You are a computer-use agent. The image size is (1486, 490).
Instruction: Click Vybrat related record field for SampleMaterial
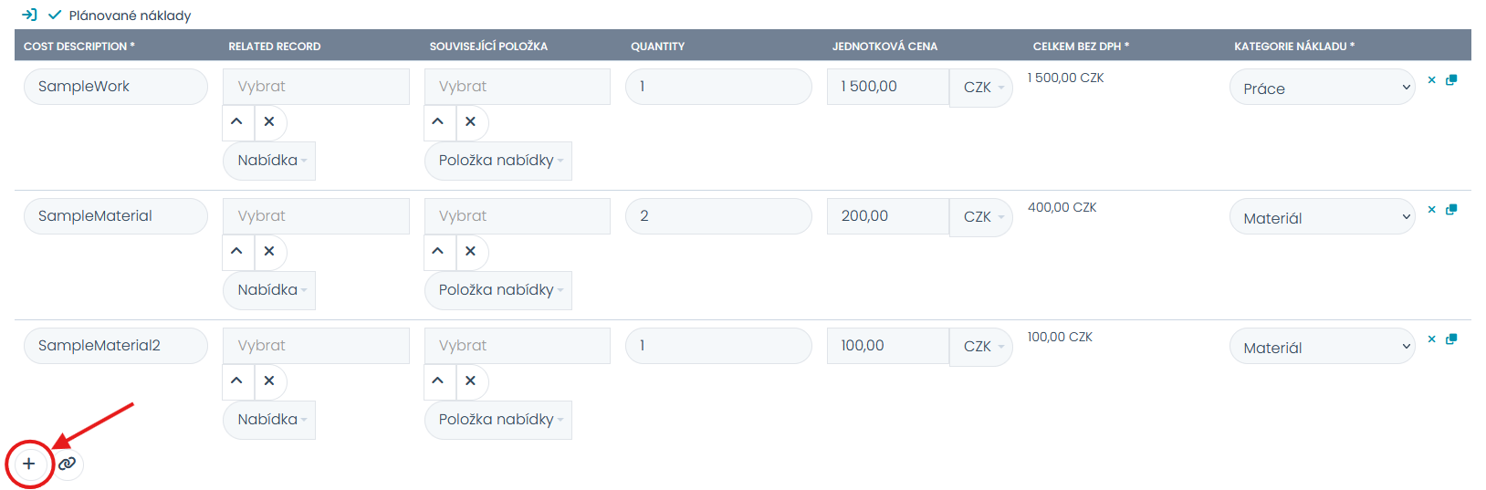coord(316,216)
